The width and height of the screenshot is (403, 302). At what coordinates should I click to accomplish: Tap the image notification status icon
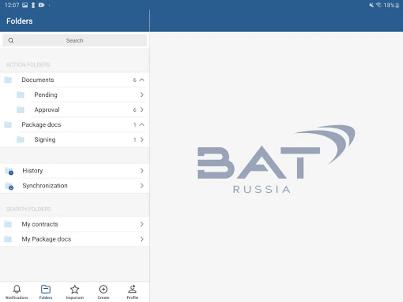(25, 5)
